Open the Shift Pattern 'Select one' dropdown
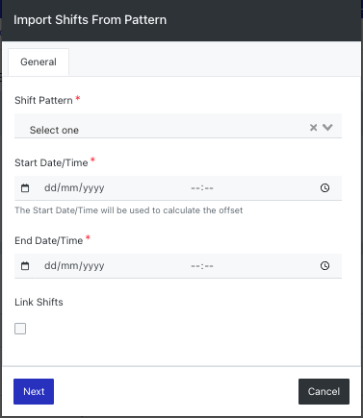This screenshot has width=363, height=418. tap(178, 126)
